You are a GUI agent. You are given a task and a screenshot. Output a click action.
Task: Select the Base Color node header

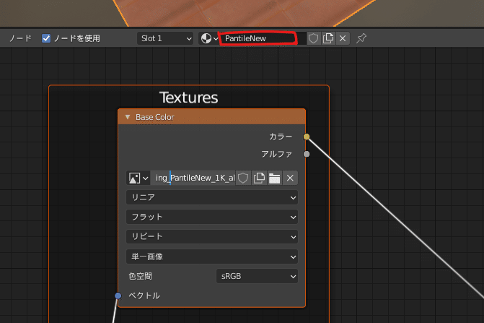212,117
